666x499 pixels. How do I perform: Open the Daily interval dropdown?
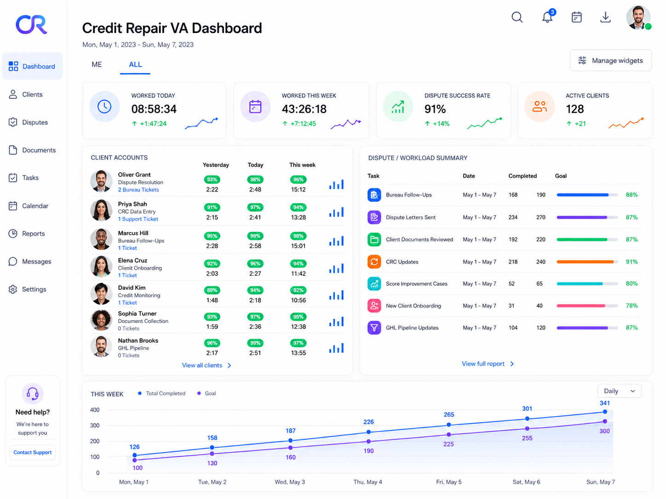pos(619,391)
